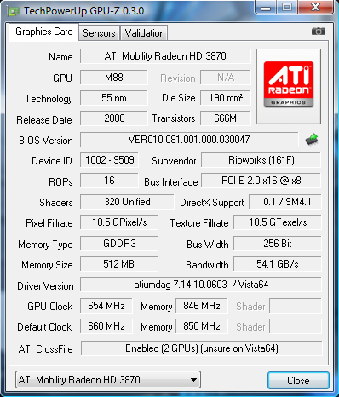The image size is (339, 397).
Task: Click the empty Shader field in Default Clock row
Action: tap(296, 326)
